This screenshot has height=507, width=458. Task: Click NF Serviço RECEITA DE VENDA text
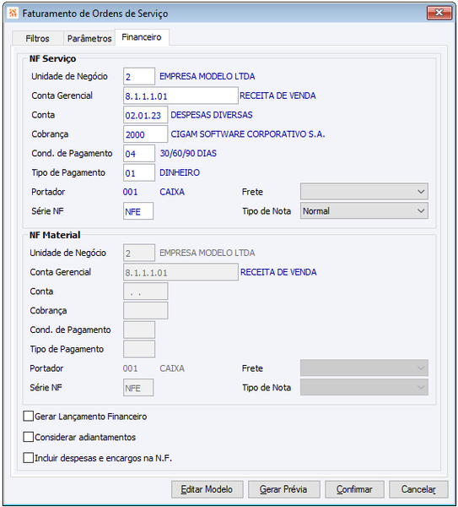pos(277,95)
